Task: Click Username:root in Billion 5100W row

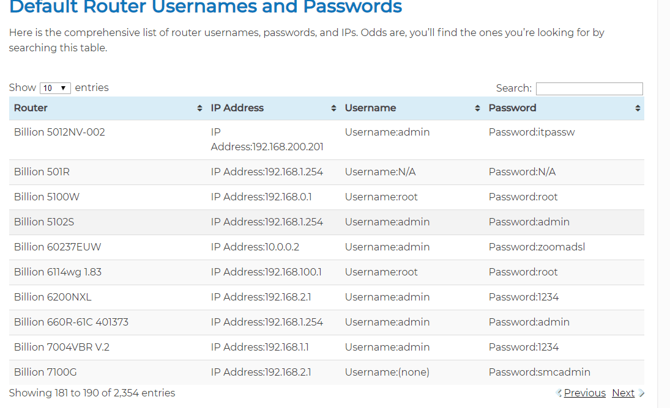Action: point(412,197)
